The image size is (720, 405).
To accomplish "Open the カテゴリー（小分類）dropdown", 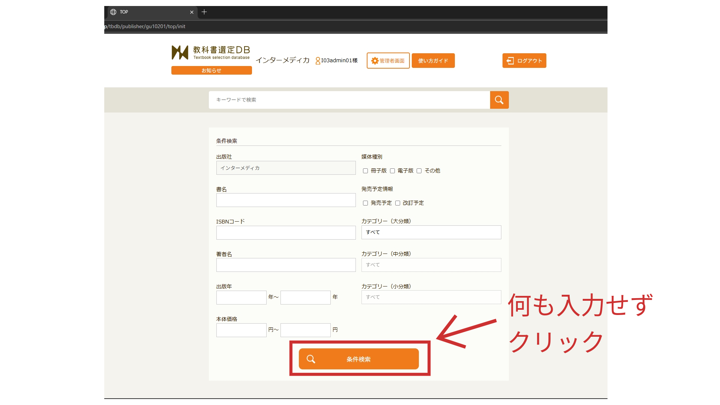I will click(431, 297).
